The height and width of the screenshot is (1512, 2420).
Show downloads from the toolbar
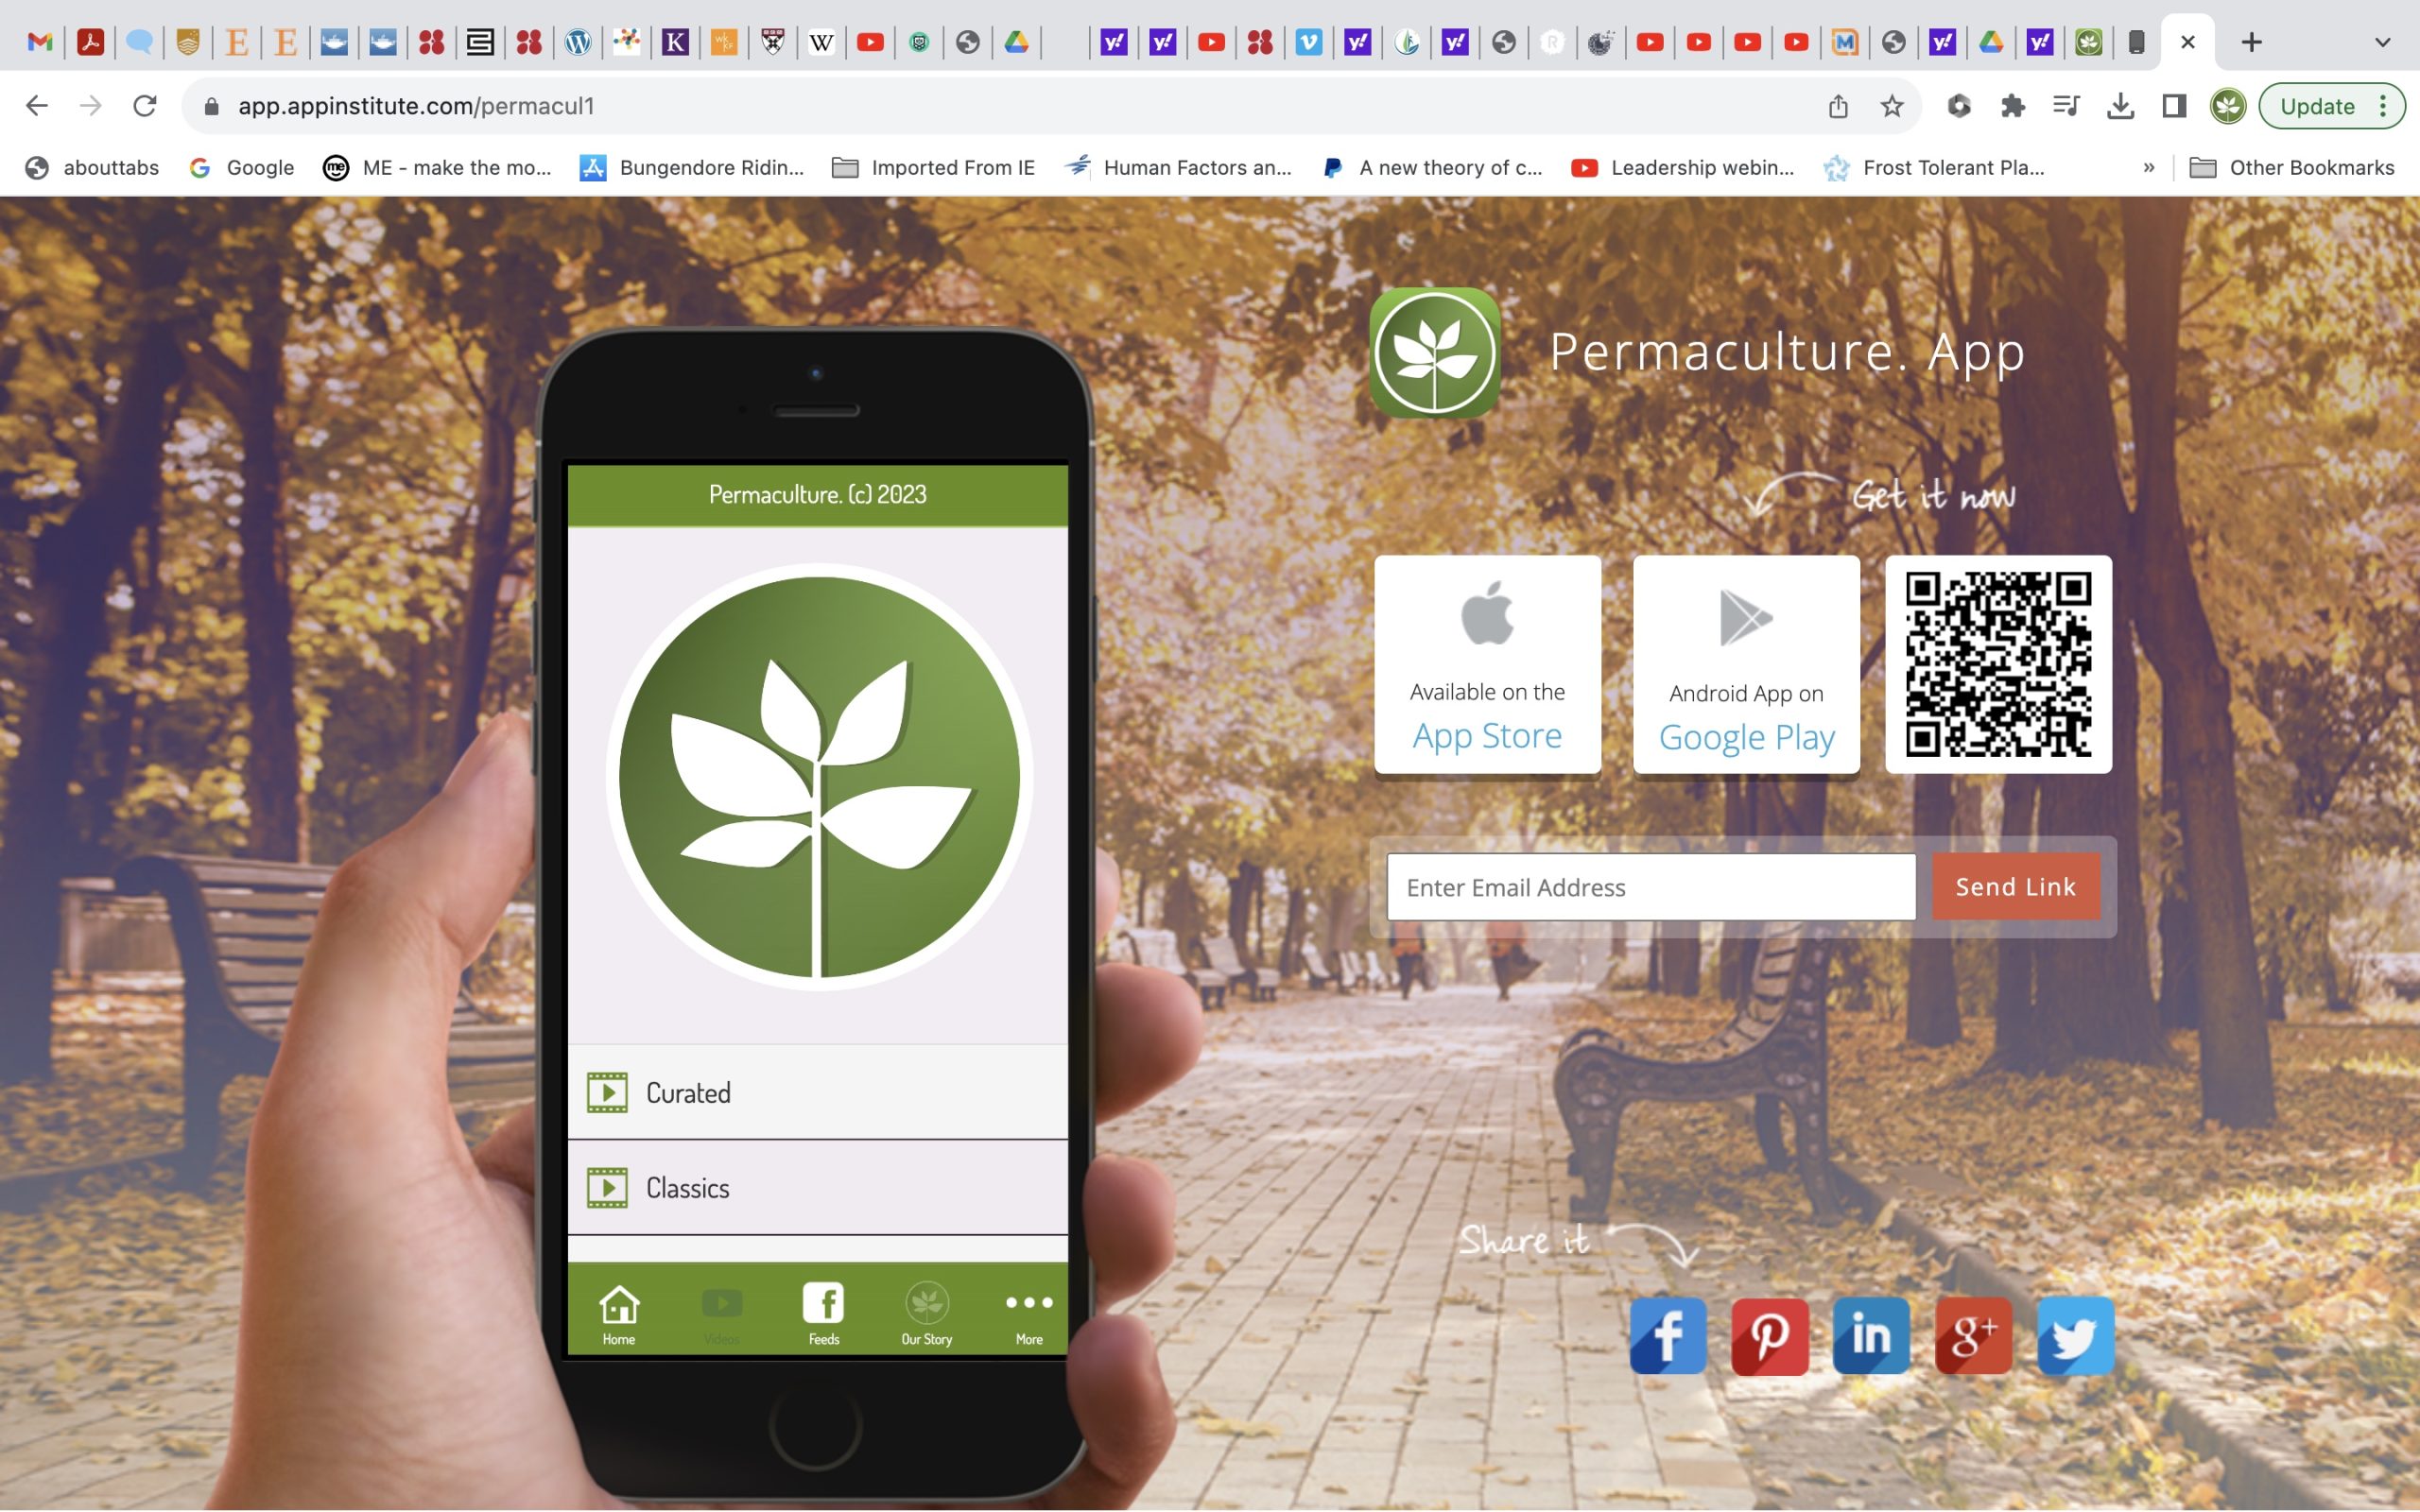coord(2120,106)
